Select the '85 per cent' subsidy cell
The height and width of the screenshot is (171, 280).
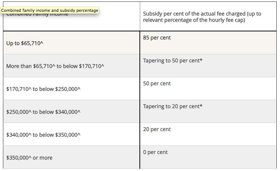pos(157,38)
